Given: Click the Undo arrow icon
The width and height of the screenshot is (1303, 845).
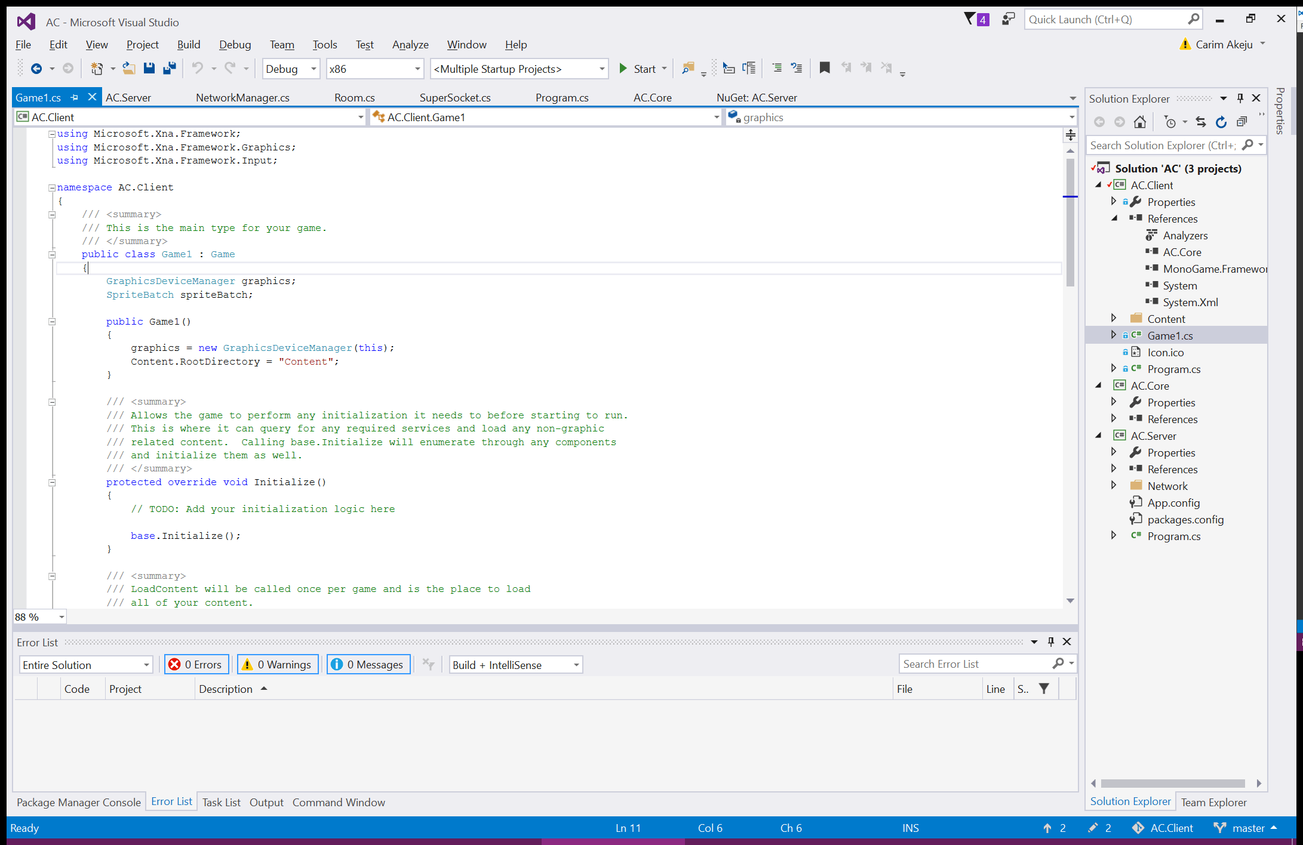Looking at the screenshot, I should (197, 69).
